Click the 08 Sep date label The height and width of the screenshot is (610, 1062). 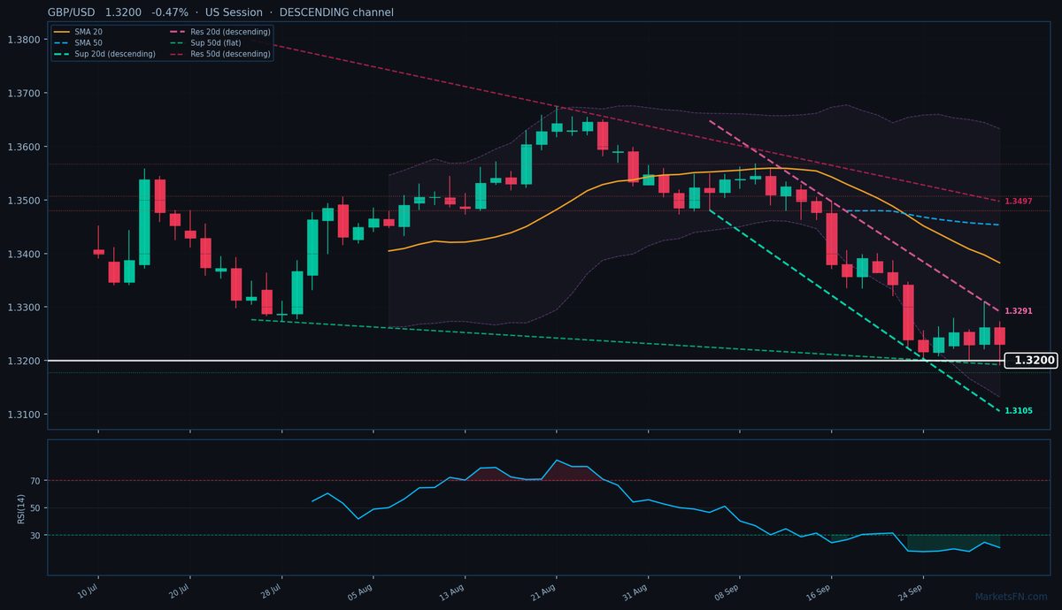click(728, 591)
